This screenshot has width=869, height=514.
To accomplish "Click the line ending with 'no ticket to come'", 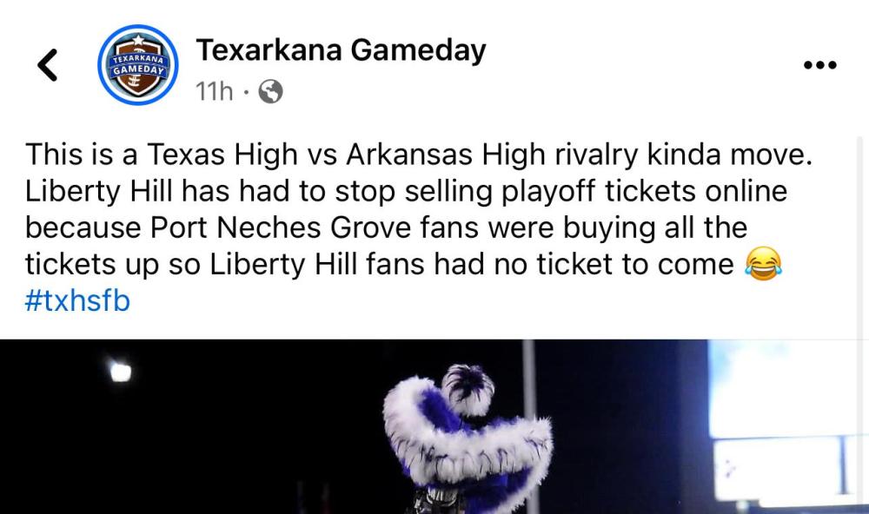I will point(380,264).
